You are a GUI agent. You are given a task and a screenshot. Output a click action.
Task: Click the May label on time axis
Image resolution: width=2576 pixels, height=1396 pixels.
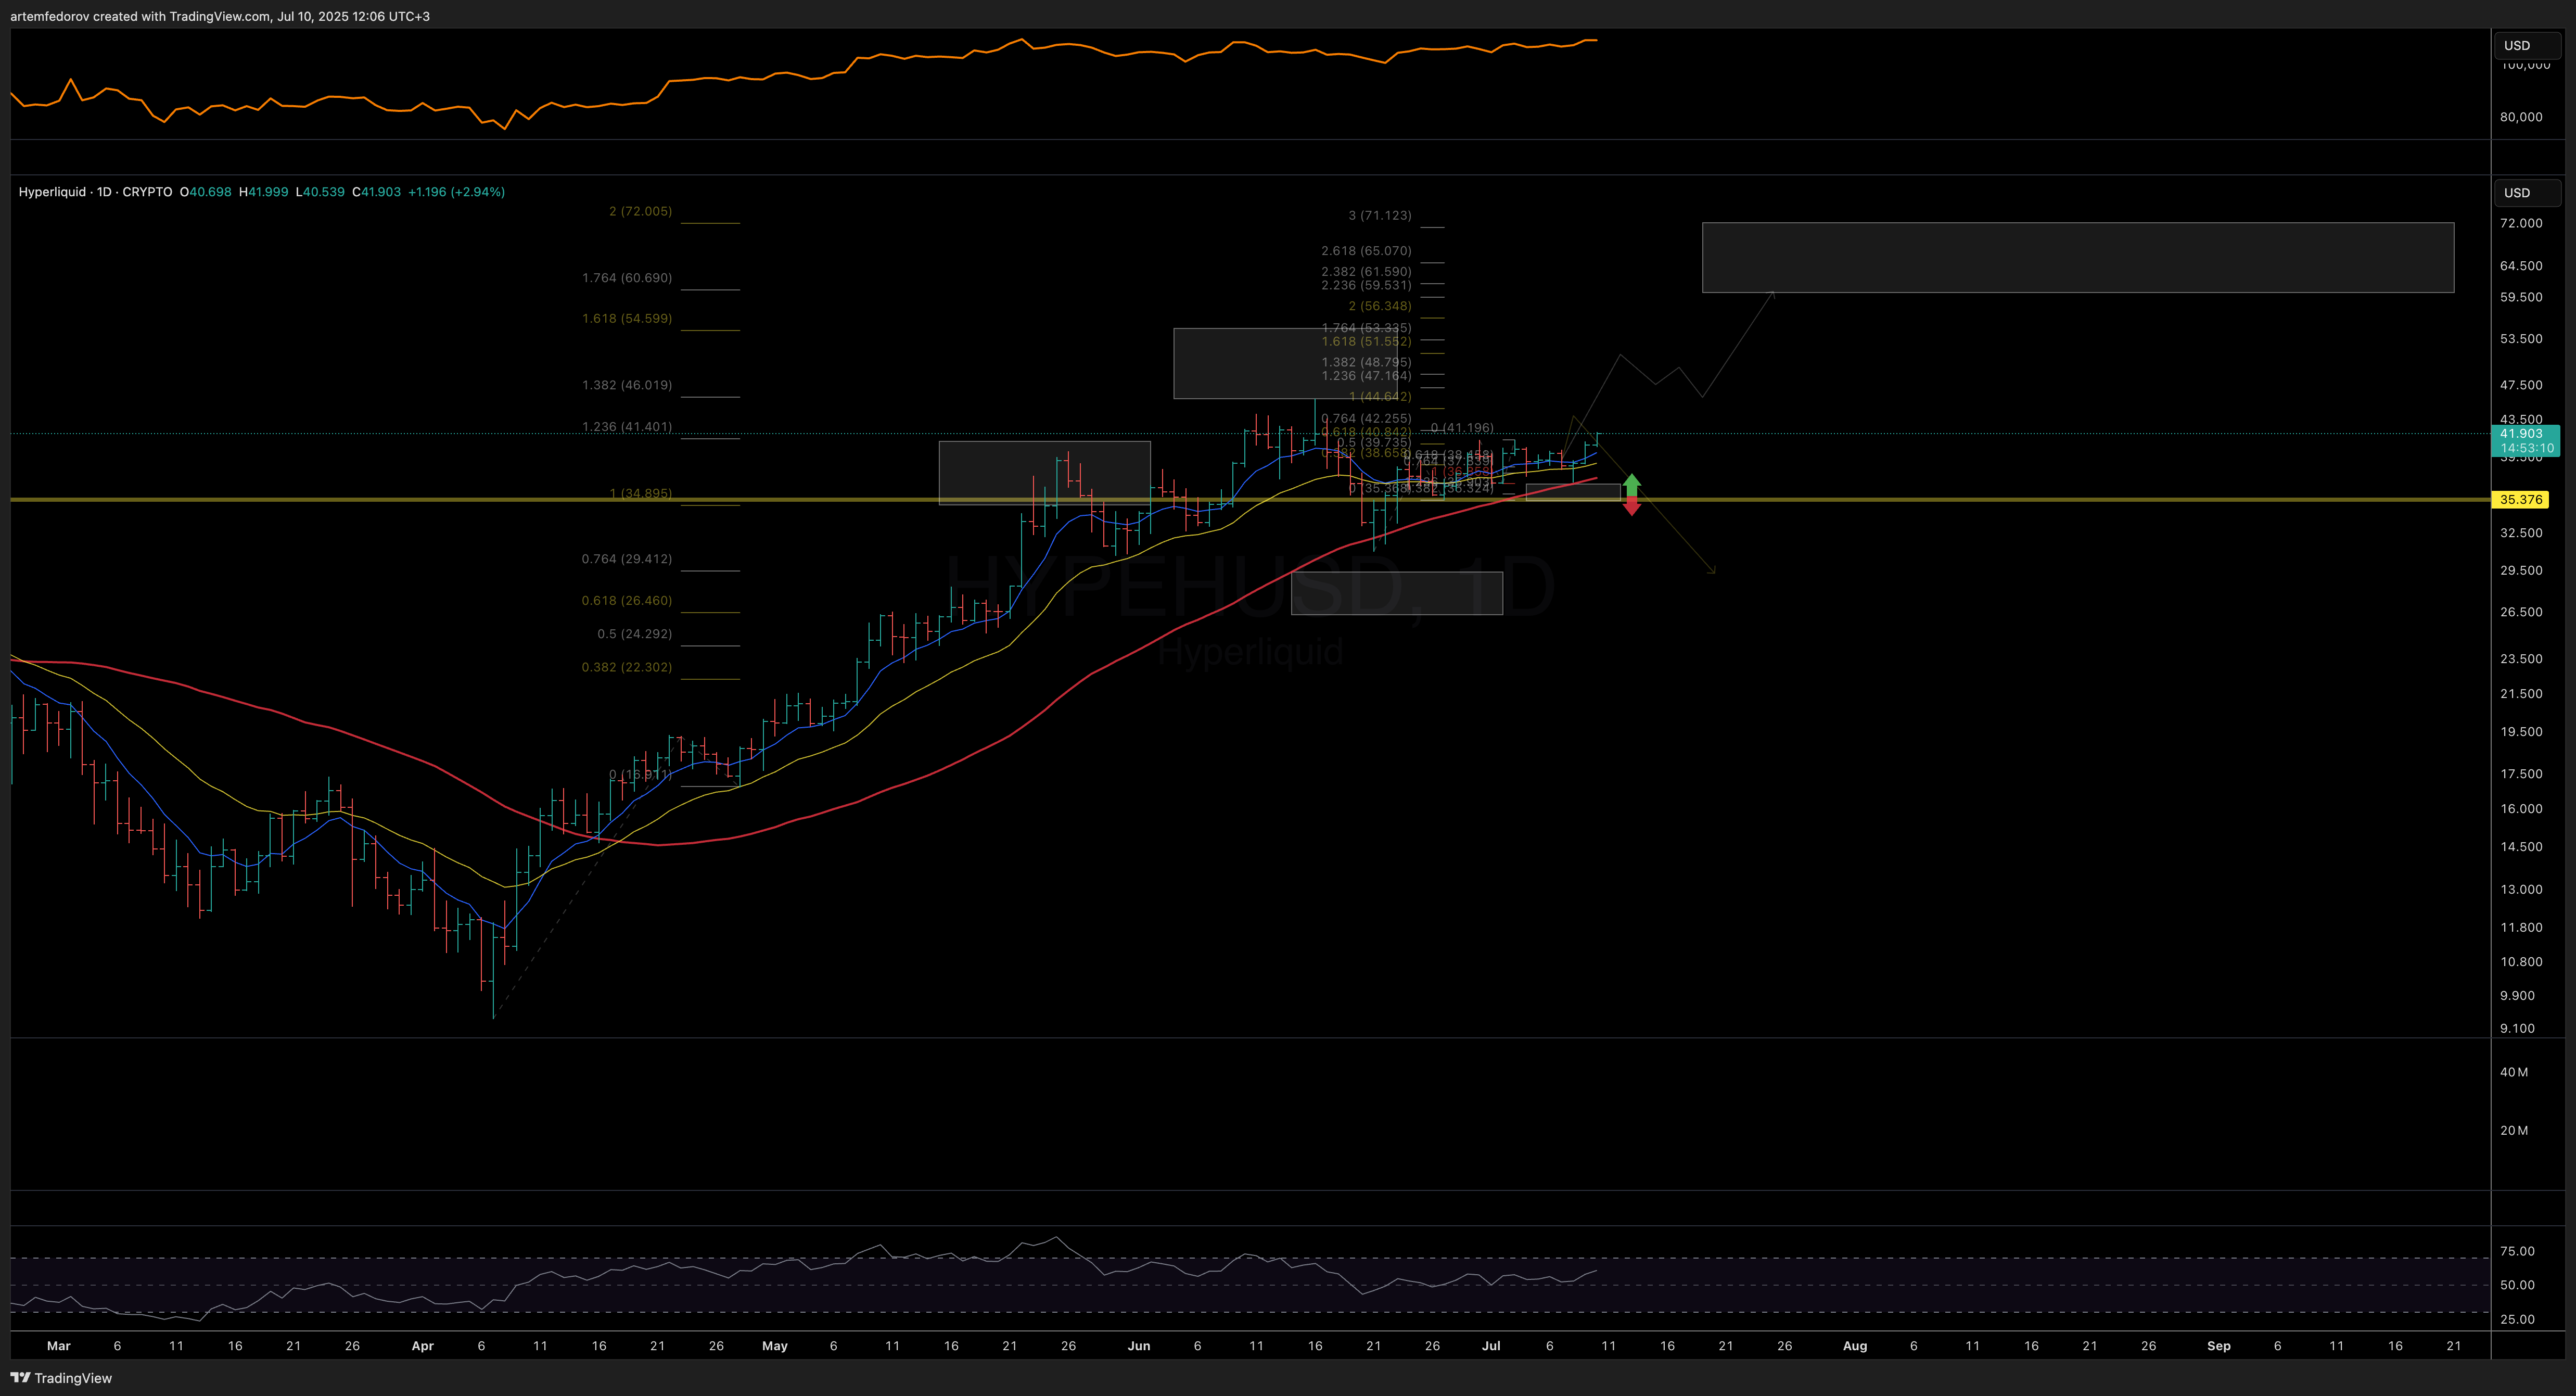(775, 1346)
